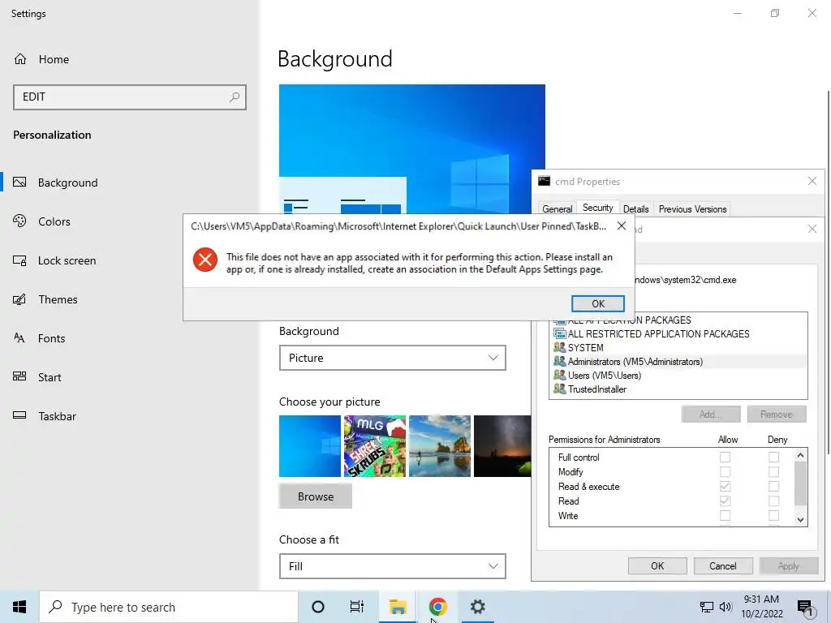Select TrustedInstaller in group list
Viewport: 831px width, 623px height.
pos(678,389)
